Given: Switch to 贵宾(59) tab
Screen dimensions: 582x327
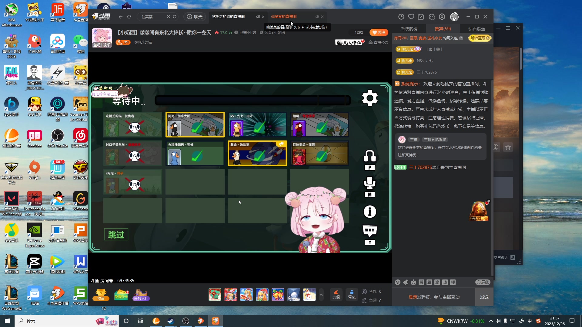Looking at the screenshot, I should (x=443, y=29).
